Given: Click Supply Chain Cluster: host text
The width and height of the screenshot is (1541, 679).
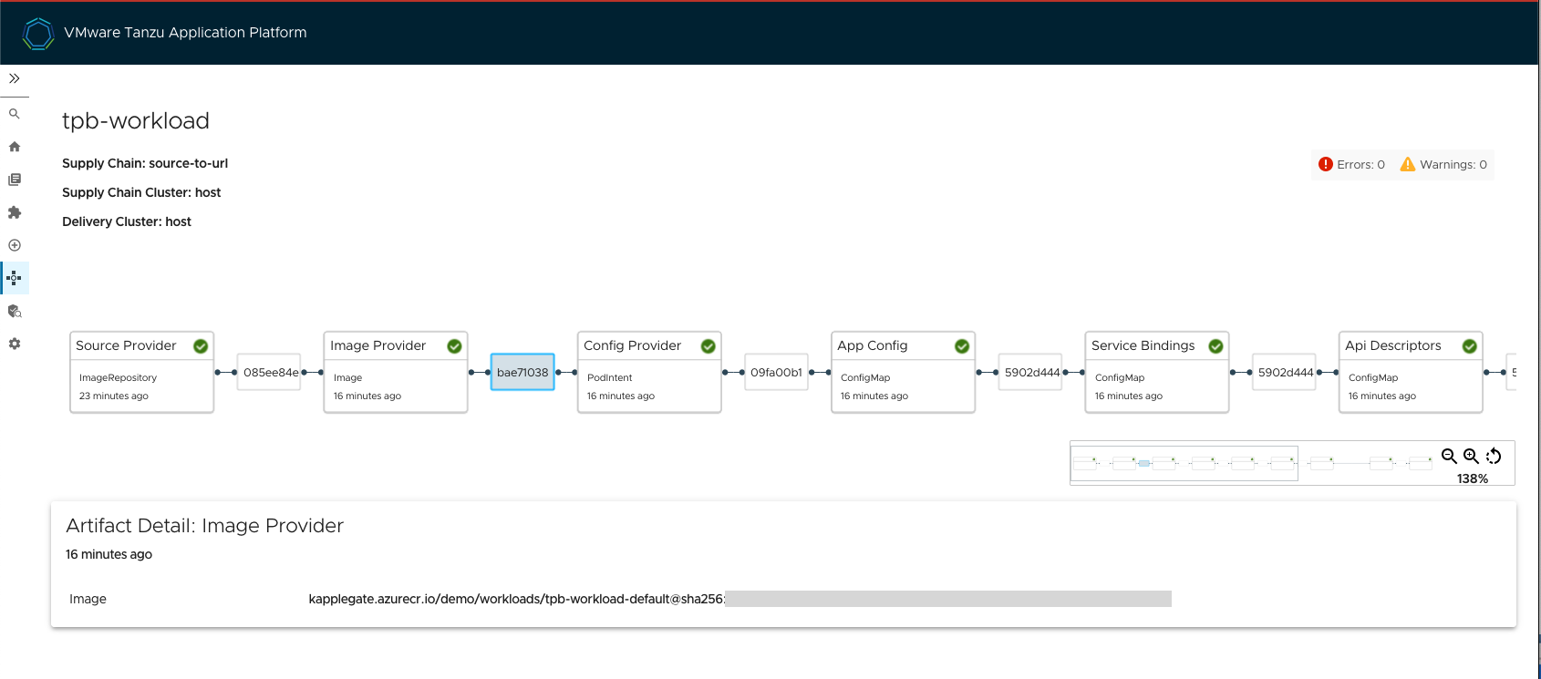Looking at the screenshot, I should 141,192.
